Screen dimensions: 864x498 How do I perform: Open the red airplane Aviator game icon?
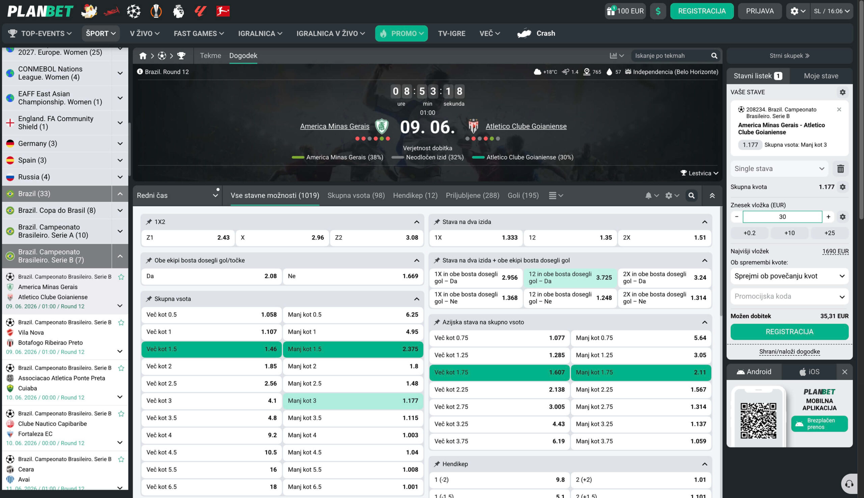(111, 11)
